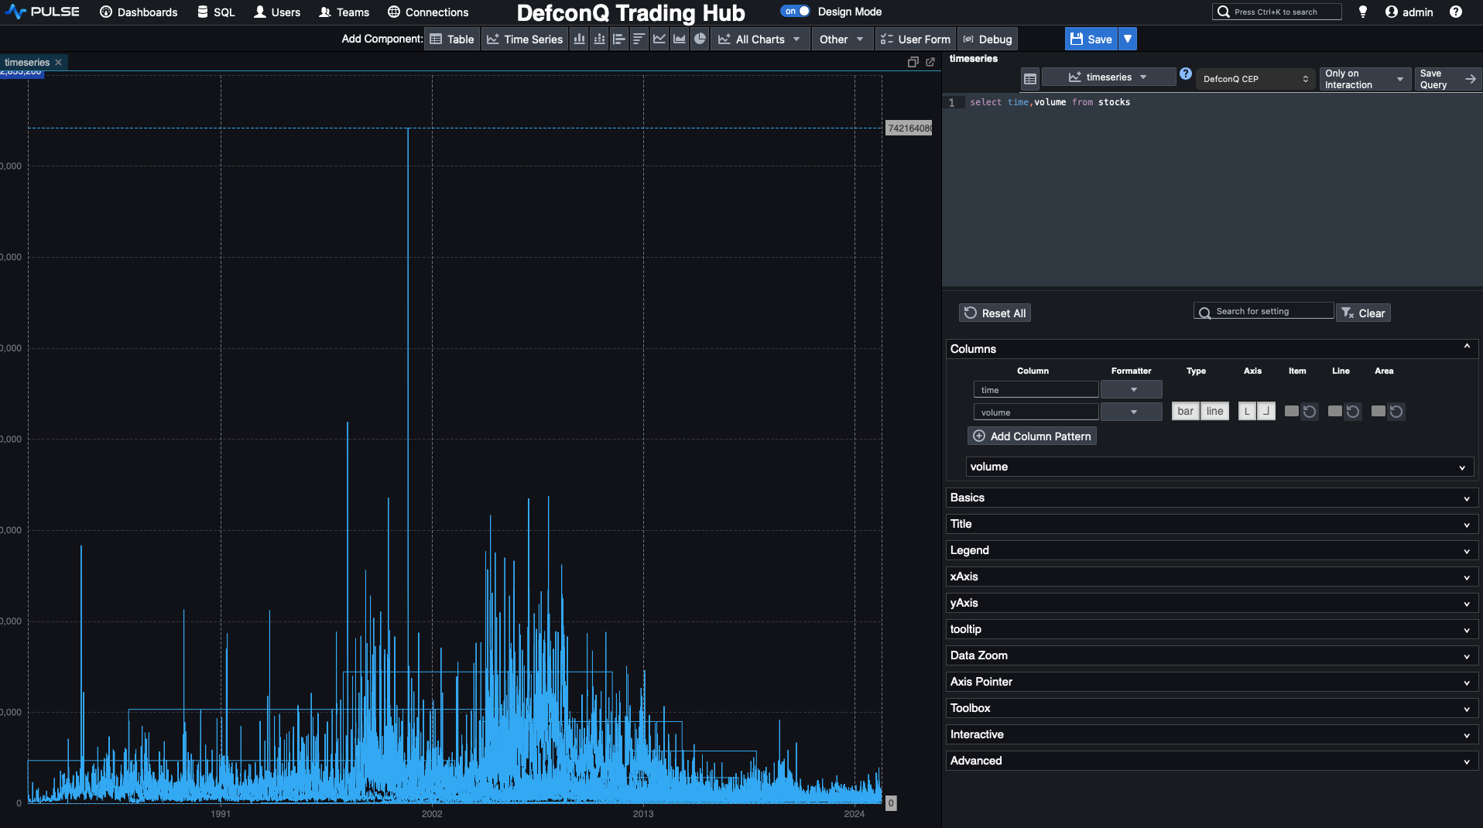Add a Time Series chart component
This screenshot has height=828, width=1483.
pyautogui.click(x=524, y=39)
